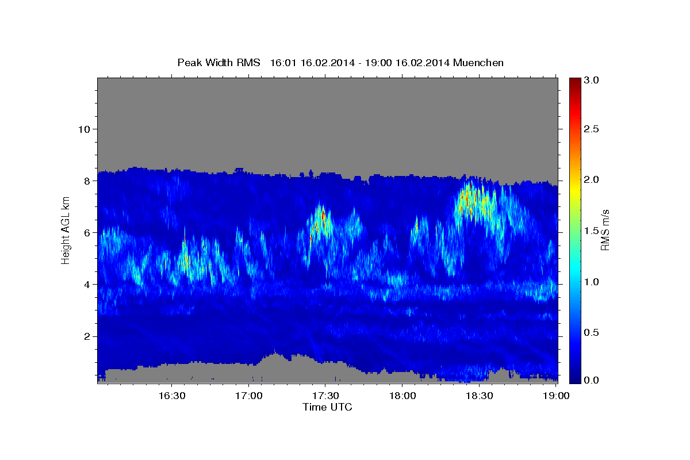Click the colorbar value 0.0

(591, 381)
